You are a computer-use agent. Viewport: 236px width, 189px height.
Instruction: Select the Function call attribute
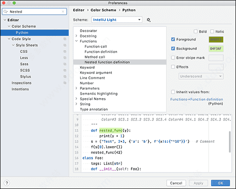click(x=96, y=46)
